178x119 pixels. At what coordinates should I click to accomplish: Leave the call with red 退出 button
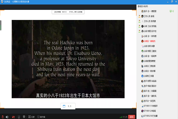[131, 117]
